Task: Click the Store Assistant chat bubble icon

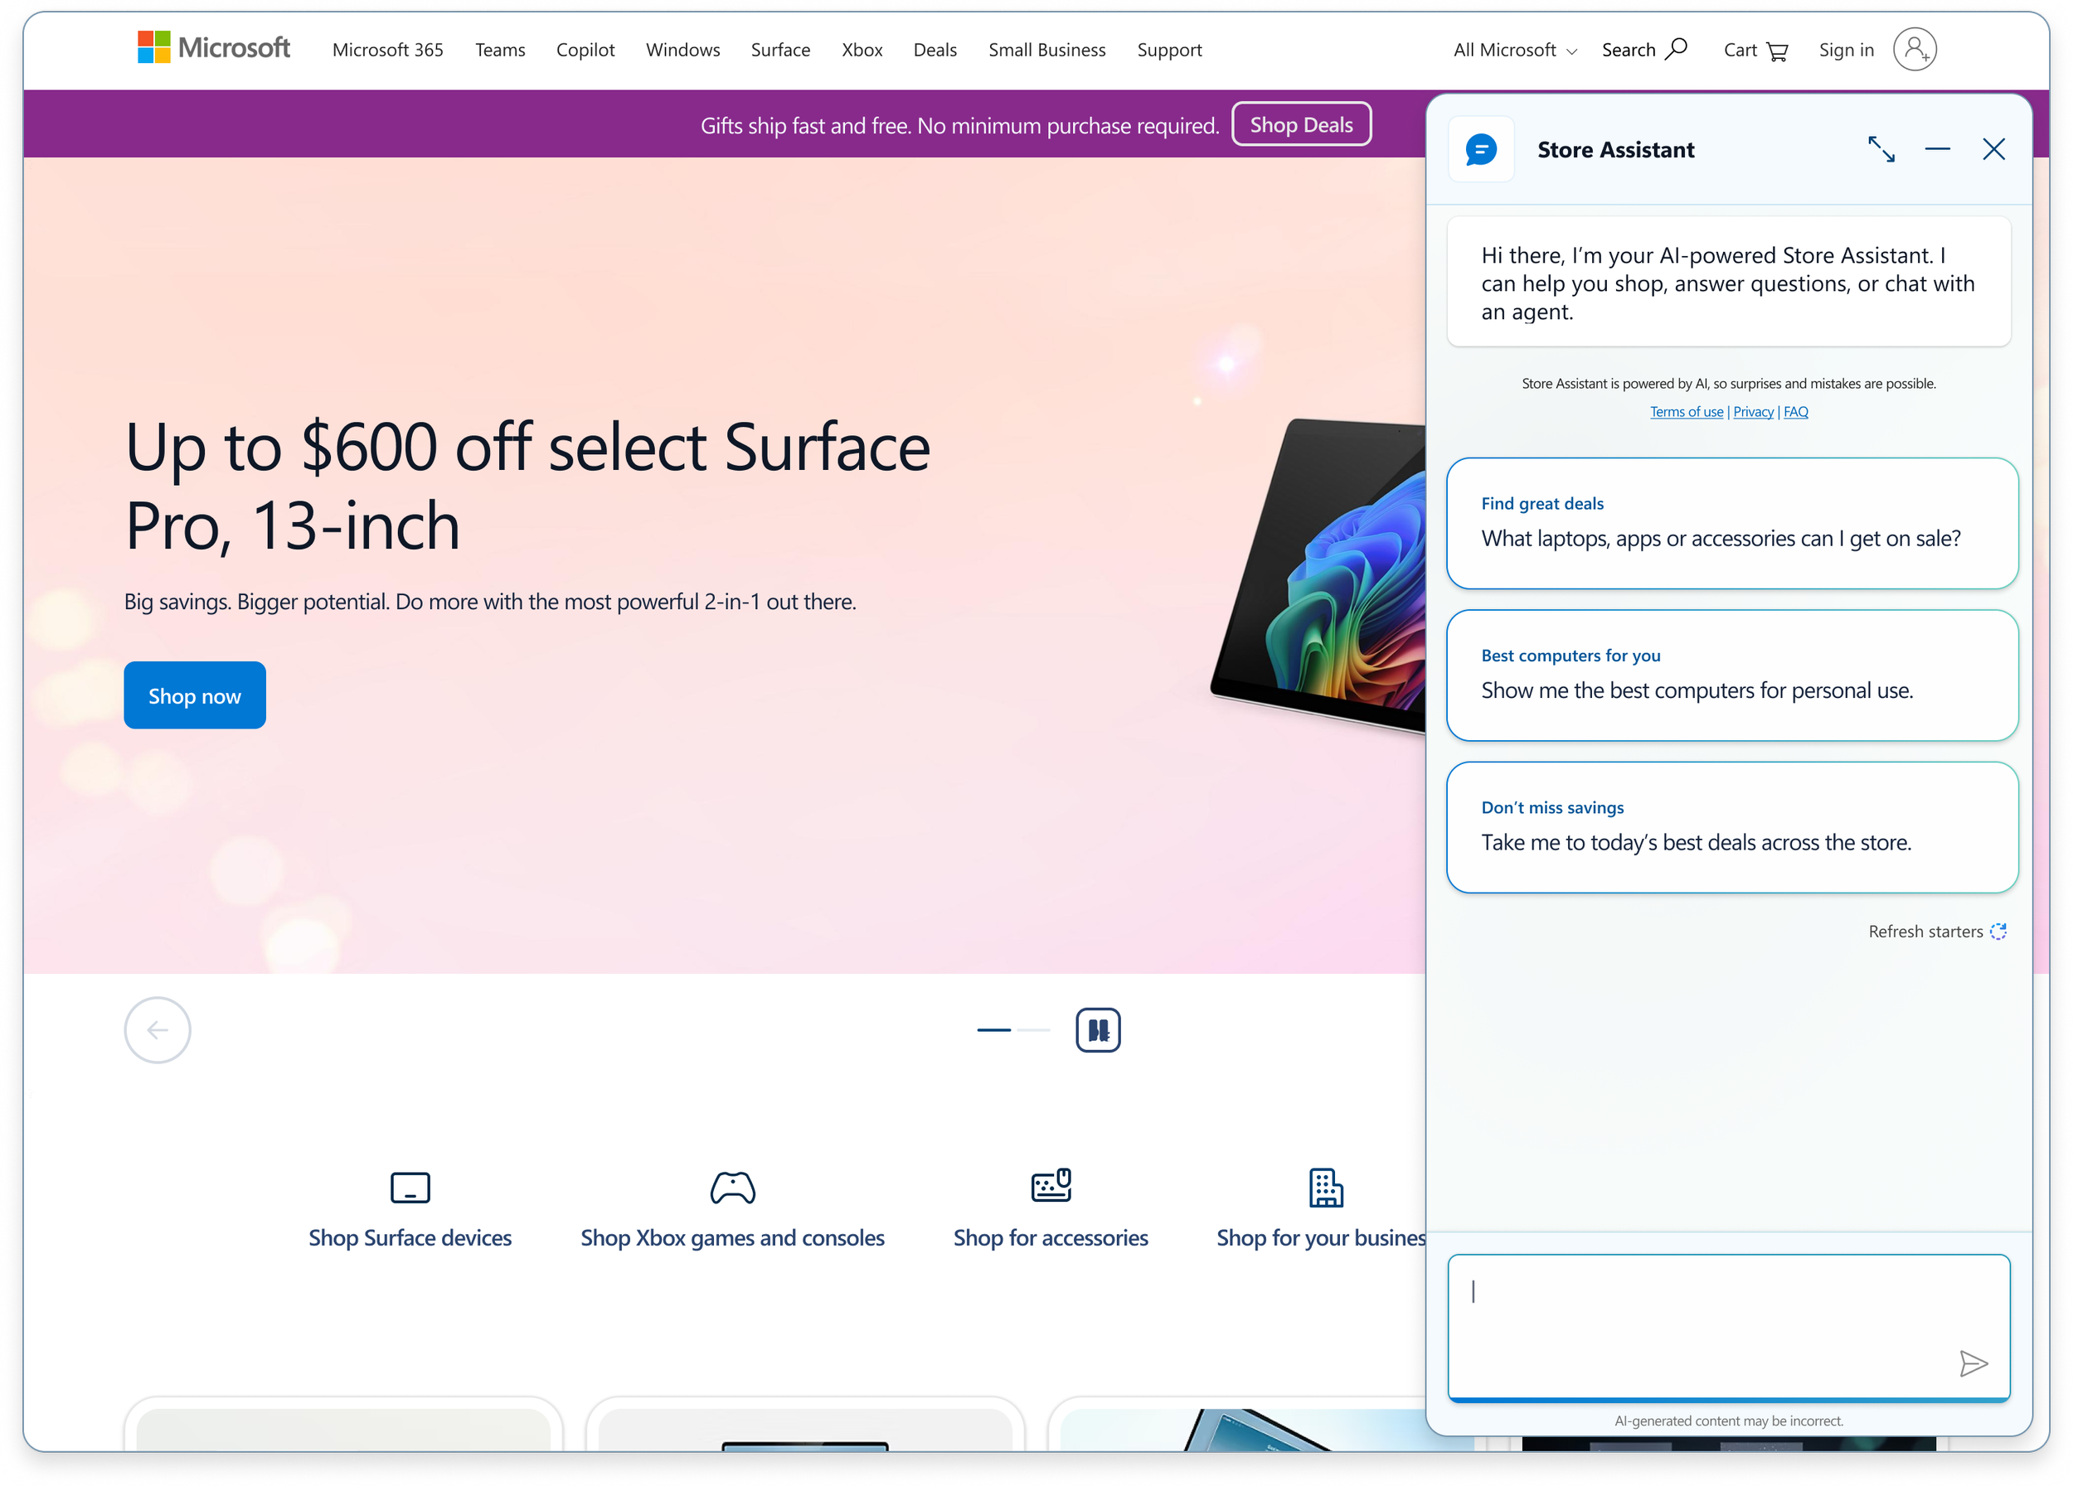Action: coord(1481,149)
